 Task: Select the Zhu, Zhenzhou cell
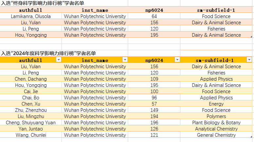31,110
